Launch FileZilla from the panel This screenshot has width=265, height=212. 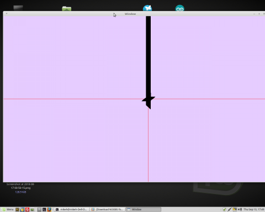pyautogui.click(x=27, y=209)
